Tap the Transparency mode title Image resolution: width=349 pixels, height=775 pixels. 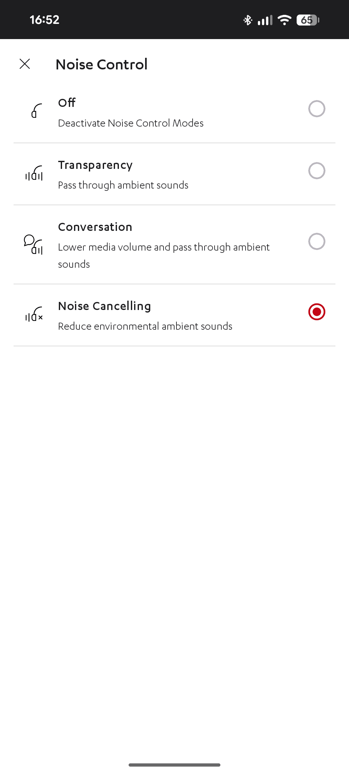pyautogui.click(x=95, y=165)
